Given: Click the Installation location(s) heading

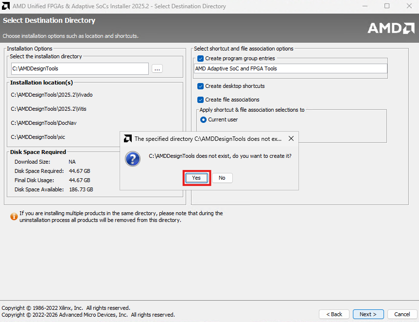Looking at the screenshot, I should click(41, 83).
